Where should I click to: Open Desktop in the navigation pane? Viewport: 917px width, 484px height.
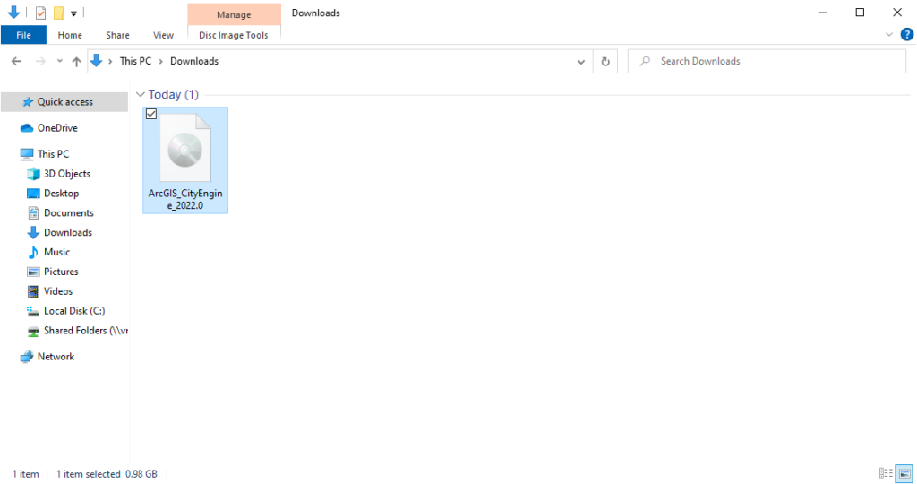pos(61,193)
